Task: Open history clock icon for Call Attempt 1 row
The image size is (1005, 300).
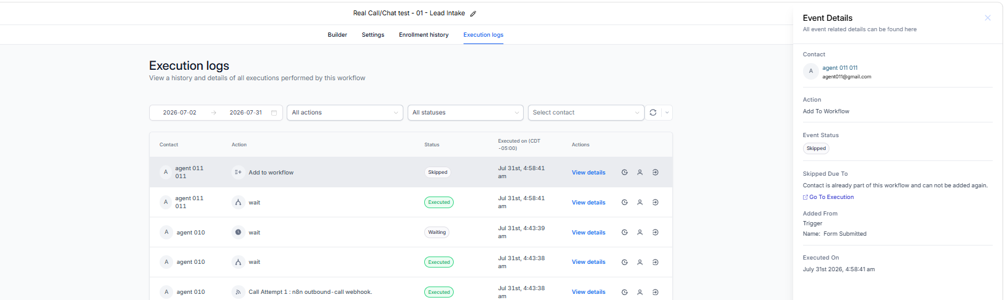Action: (624, 292)
